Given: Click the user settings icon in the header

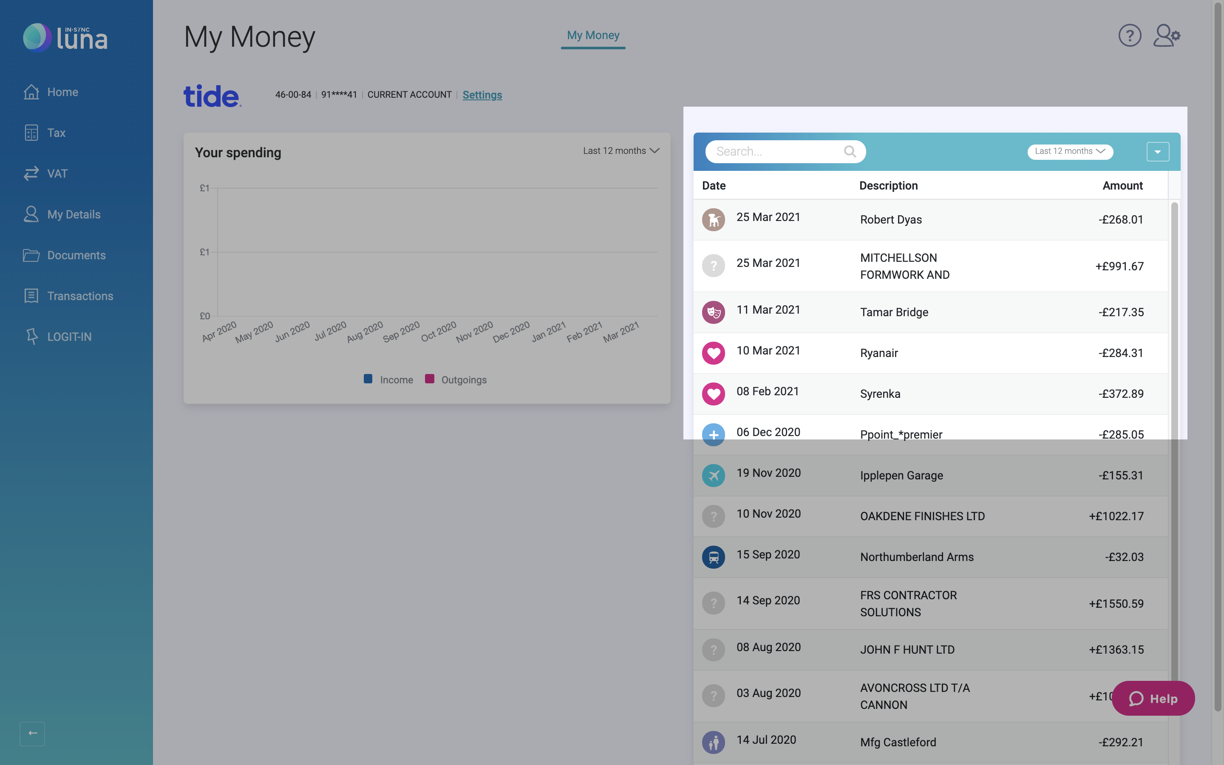Looking at the screenshot, I should click(1166, 35).
